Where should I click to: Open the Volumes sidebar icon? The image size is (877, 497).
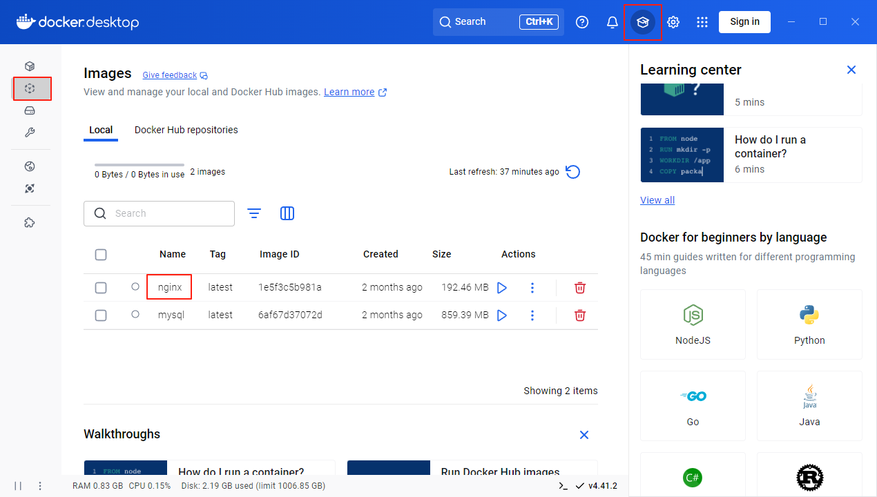[x=30, y=110]
